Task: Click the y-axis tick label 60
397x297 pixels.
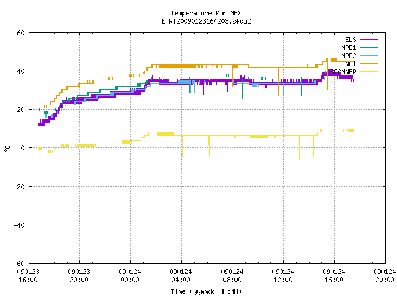Action: (x=20, y=33)
